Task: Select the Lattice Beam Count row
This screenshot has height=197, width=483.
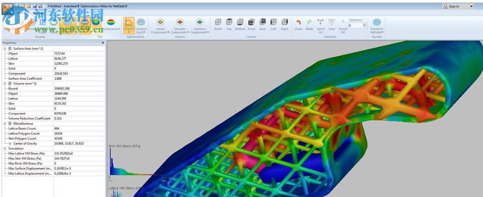Action: (x=54, y=129)
